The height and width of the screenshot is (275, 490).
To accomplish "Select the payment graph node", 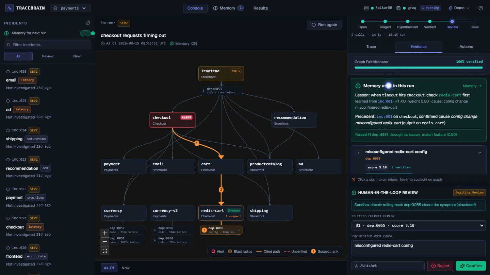I will pyautogui.click(x=124, y=167).
